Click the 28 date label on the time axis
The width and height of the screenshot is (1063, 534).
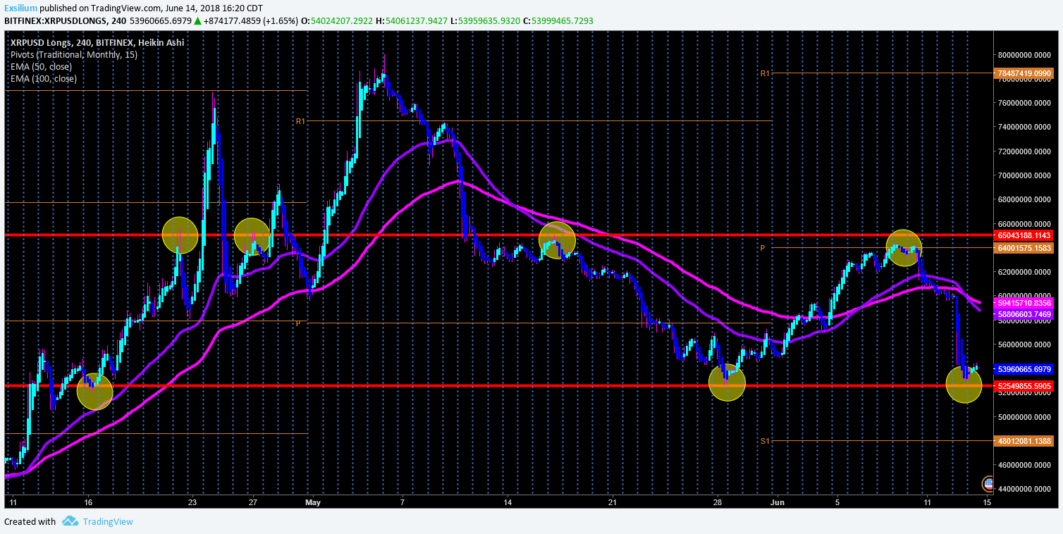click(718, 502)
